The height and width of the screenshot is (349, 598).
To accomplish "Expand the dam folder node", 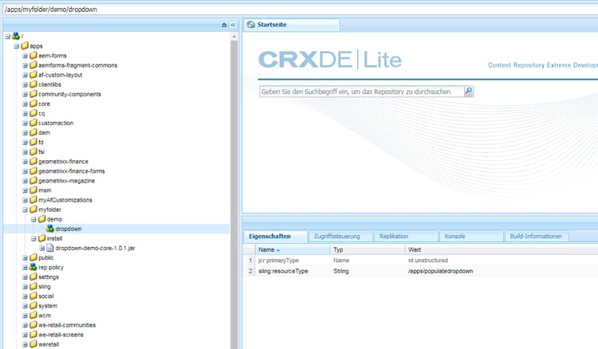I will (x=25, y=132).
